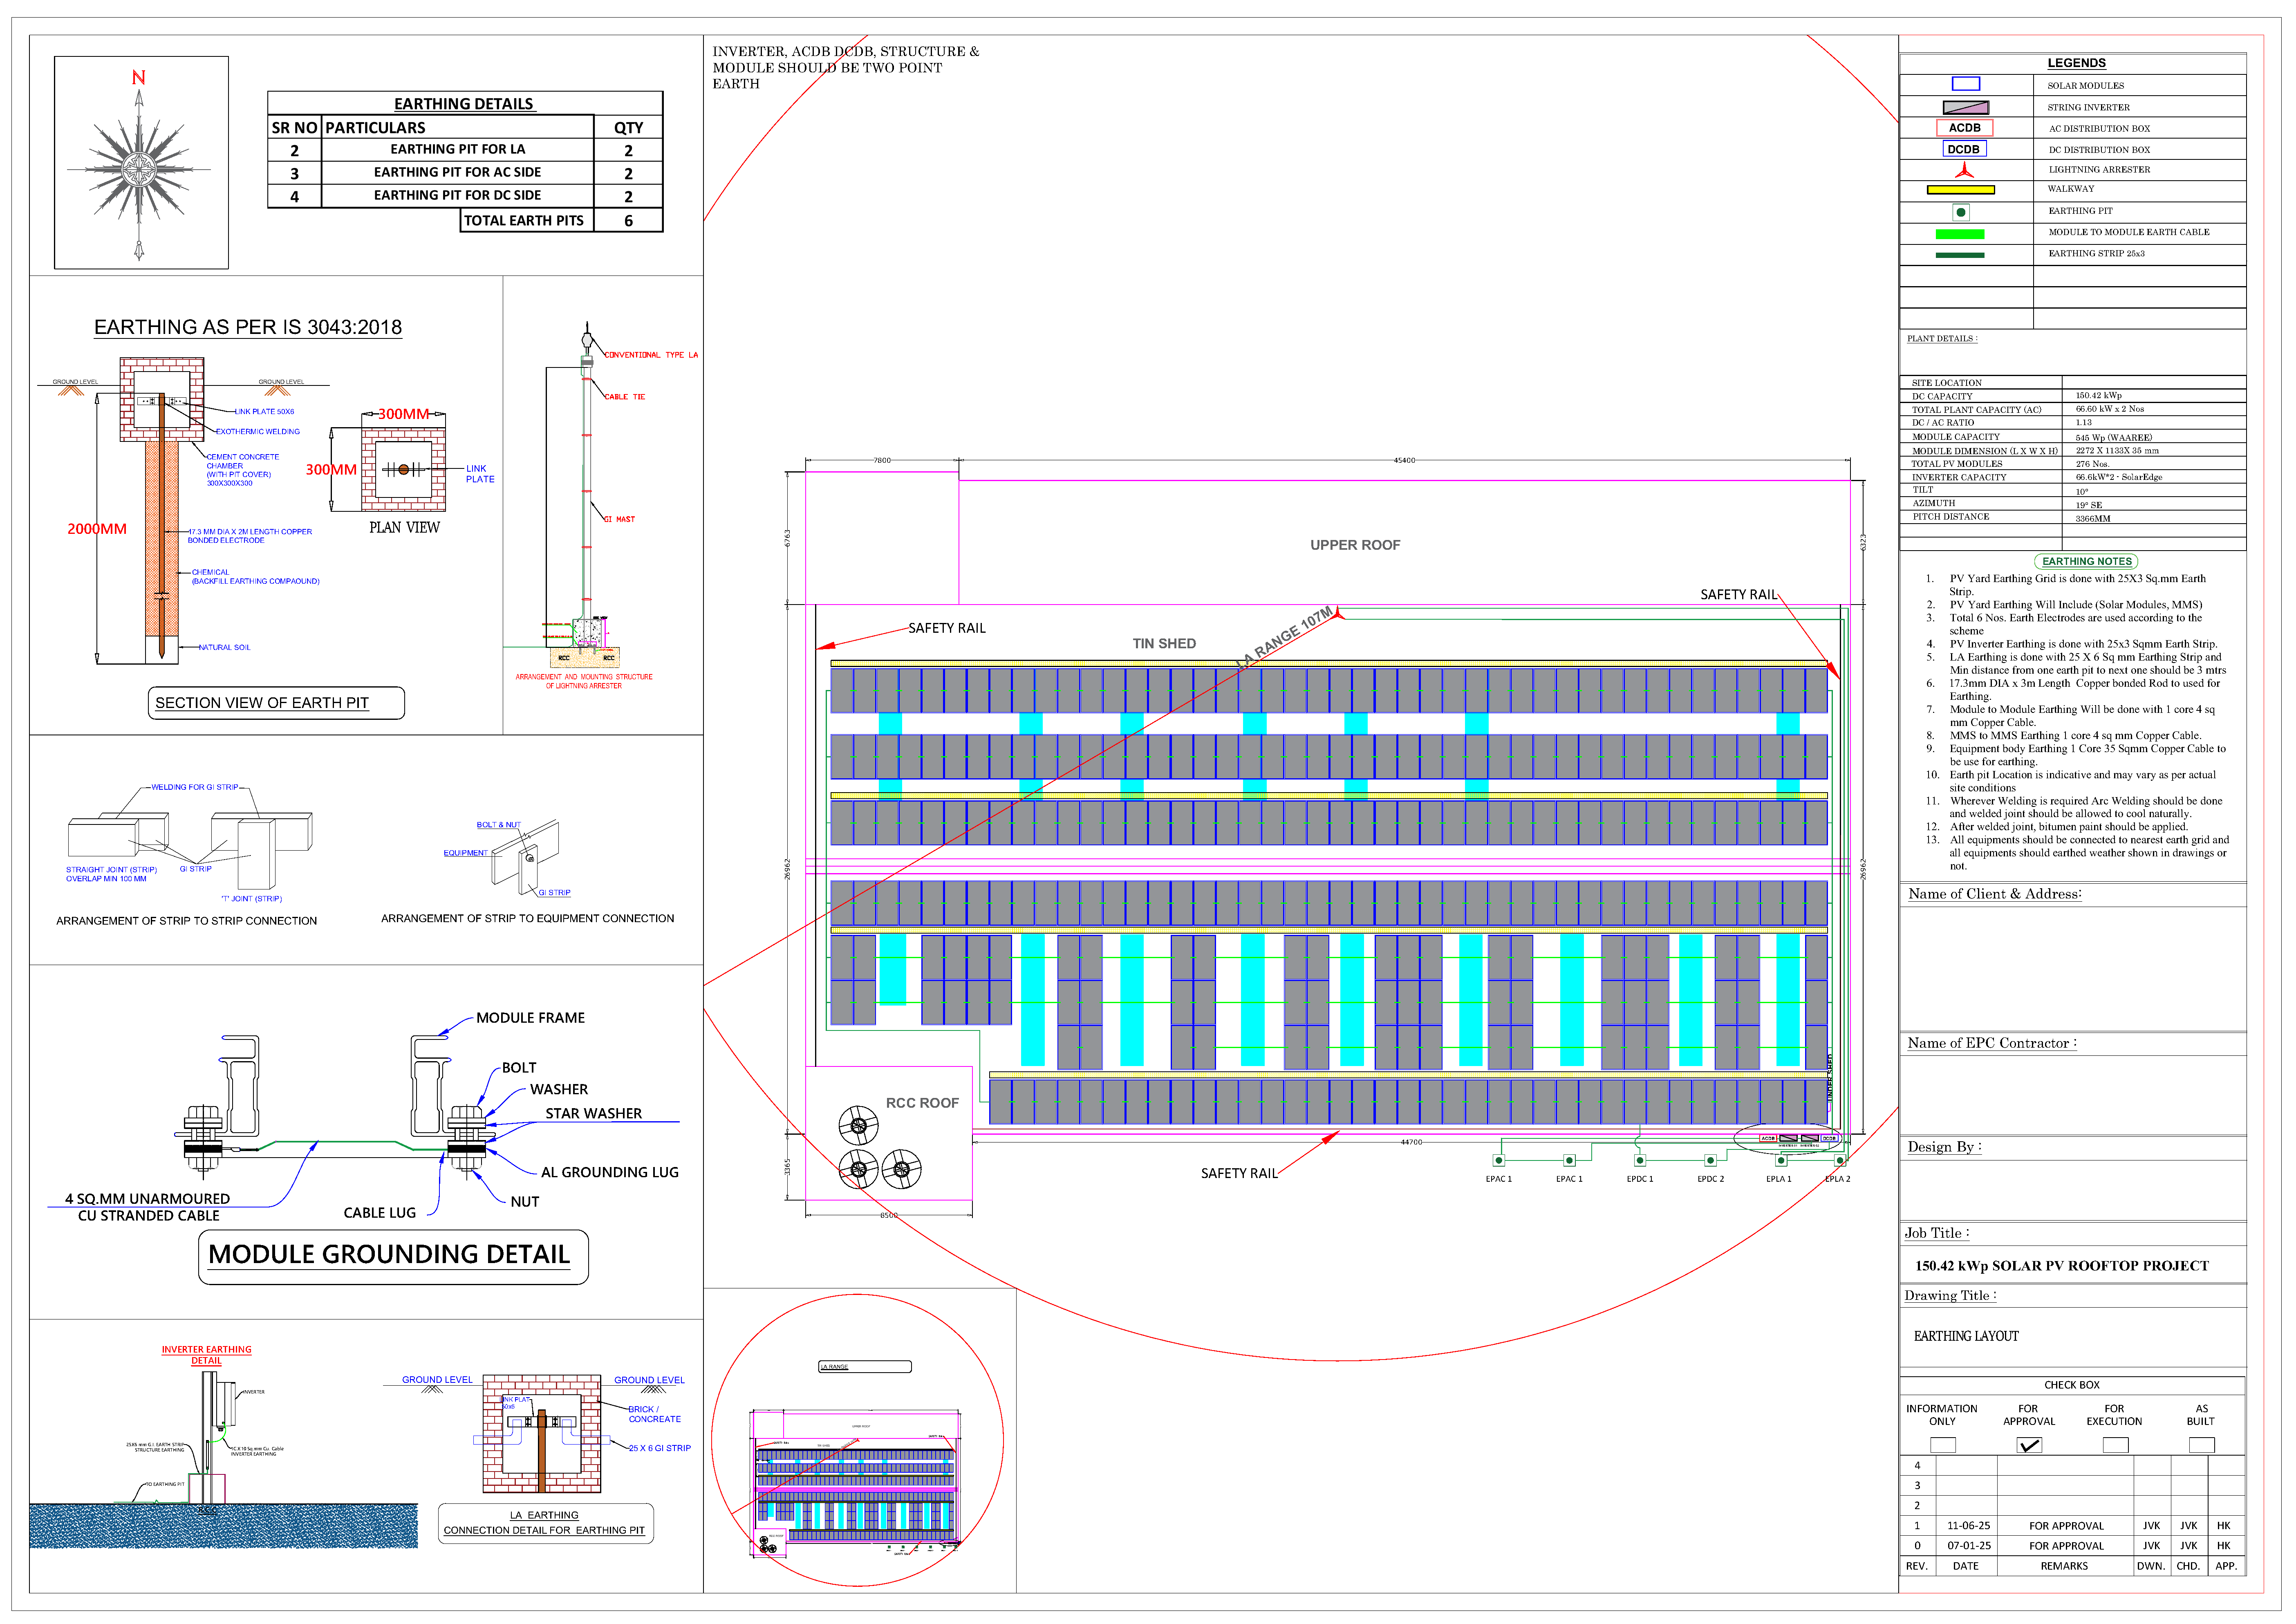Screen dimensions: 2296x1624
Task: Click the EARTHING AS PER IS 3043:2018 heading
Action: click(248, 327)
